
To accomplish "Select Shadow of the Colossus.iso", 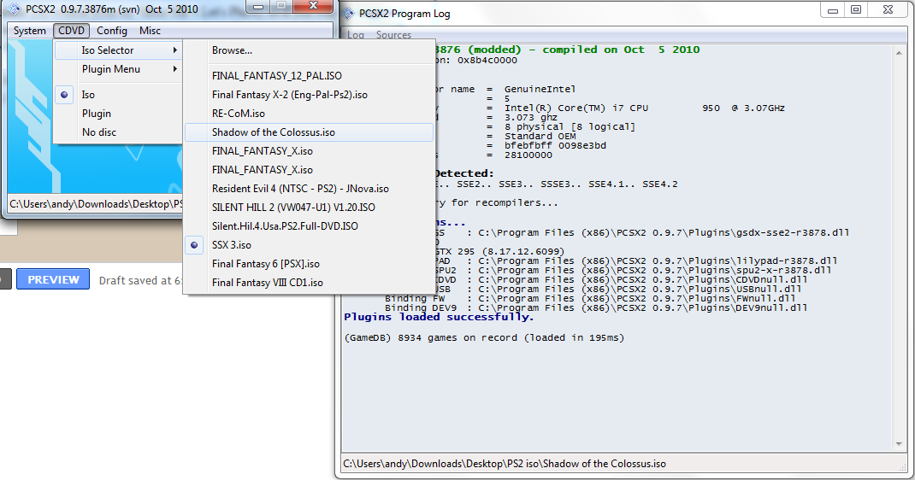I will pyautogui.click(x=310, y=132).
